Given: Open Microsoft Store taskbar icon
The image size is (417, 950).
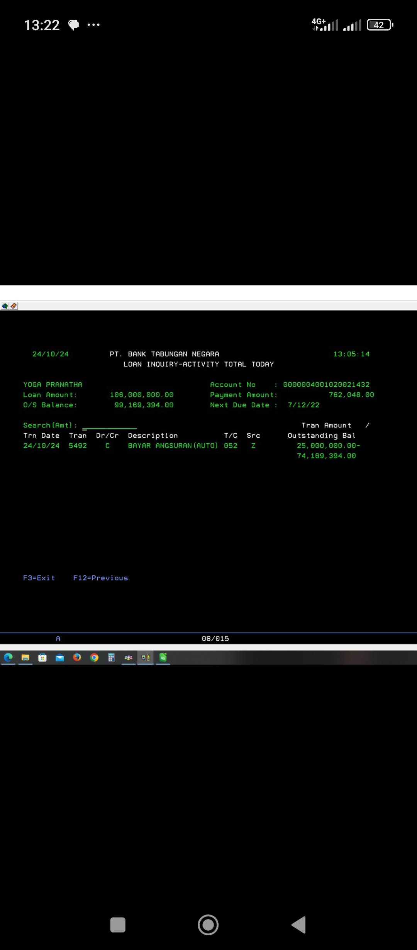Looking at the screenshot, I should click(x=42, y=657).
